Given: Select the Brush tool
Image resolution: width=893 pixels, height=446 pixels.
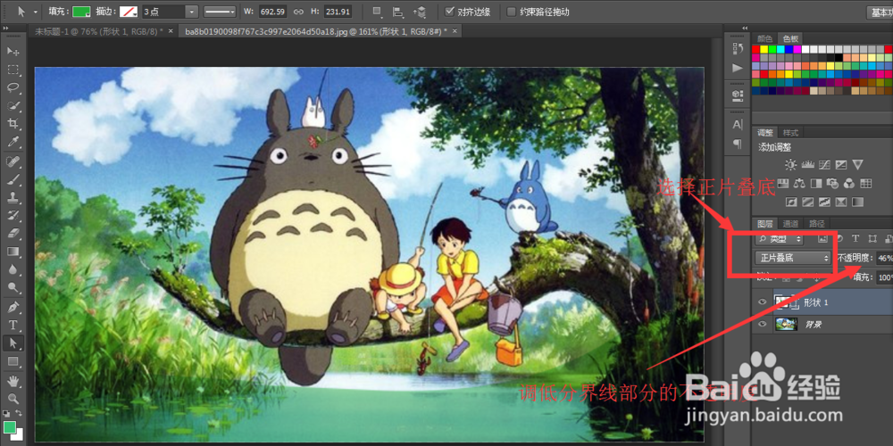Looking at the screenshot, I should tap(13, 180).
